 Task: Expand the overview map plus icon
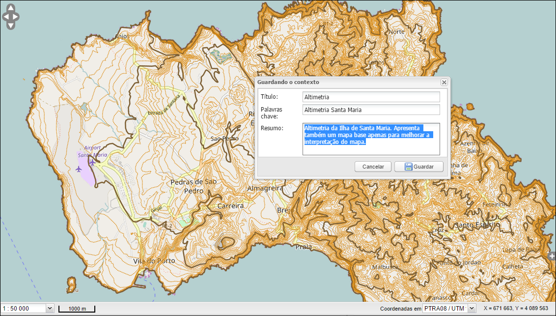552,256
